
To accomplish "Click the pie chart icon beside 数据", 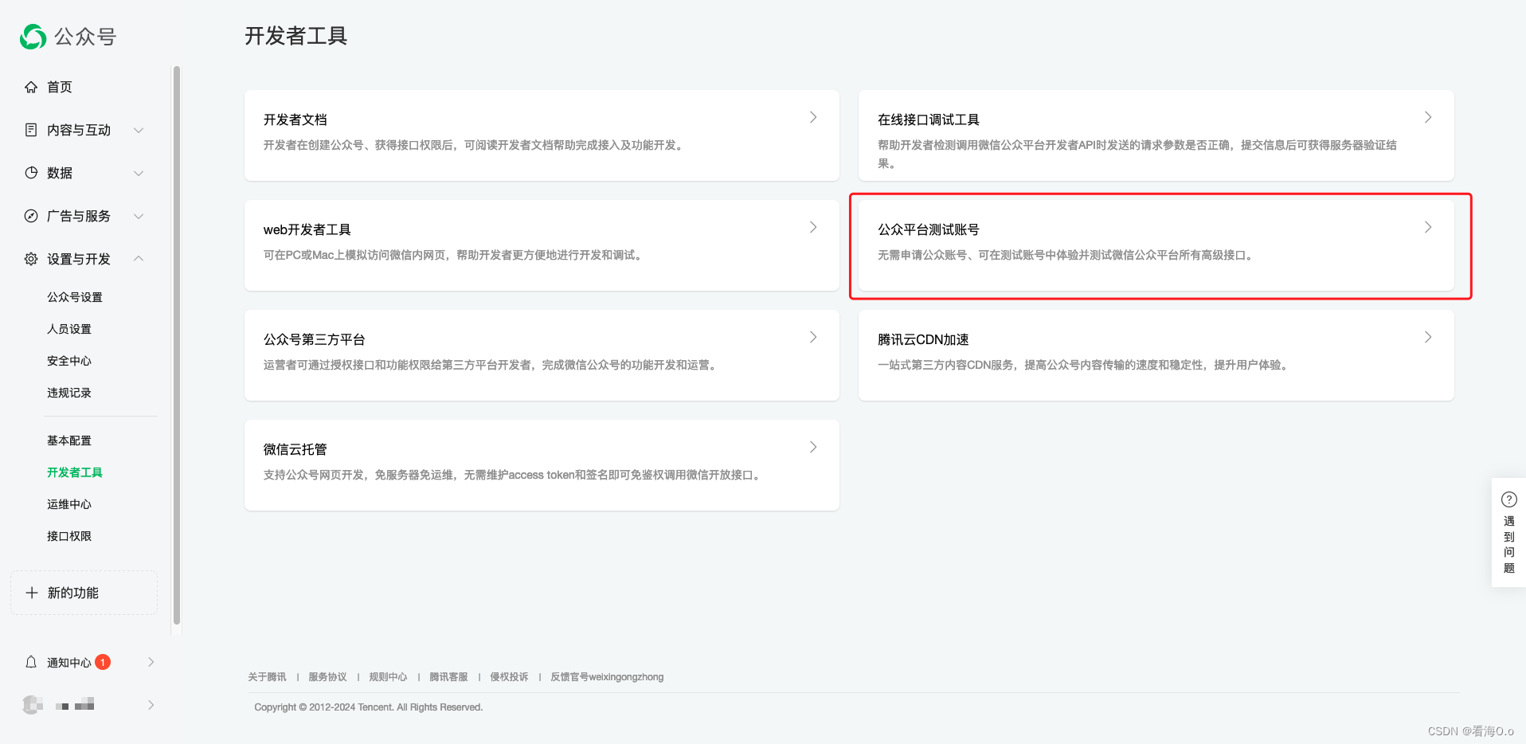I will click(x=31, y=173).
